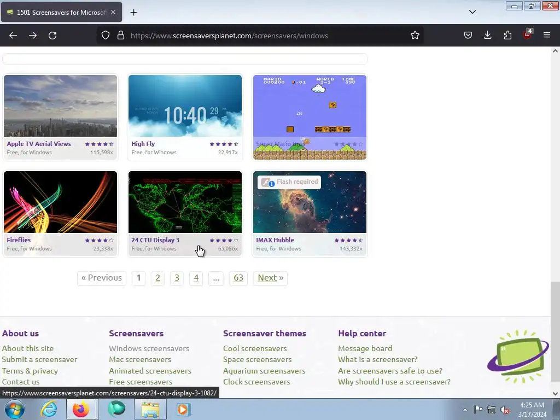560x420 pixels.
Task: Open the Firefox extensions puzzle icon
Action: click(507, 36)
